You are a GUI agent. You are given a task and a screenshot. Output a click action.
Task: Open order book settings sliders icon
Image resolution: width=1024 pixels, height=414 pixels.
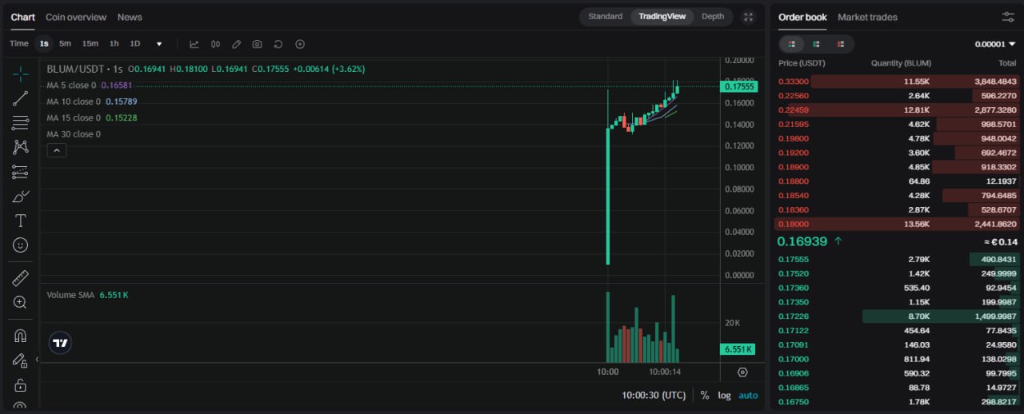tap(1008, 17)
